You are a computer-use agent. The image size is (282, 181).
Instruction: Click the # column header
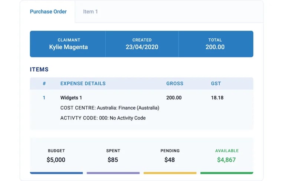coord(44,83)
